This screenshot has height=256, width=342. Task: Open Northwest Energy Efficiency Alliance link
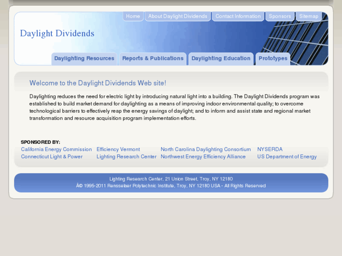pos(203,156)
